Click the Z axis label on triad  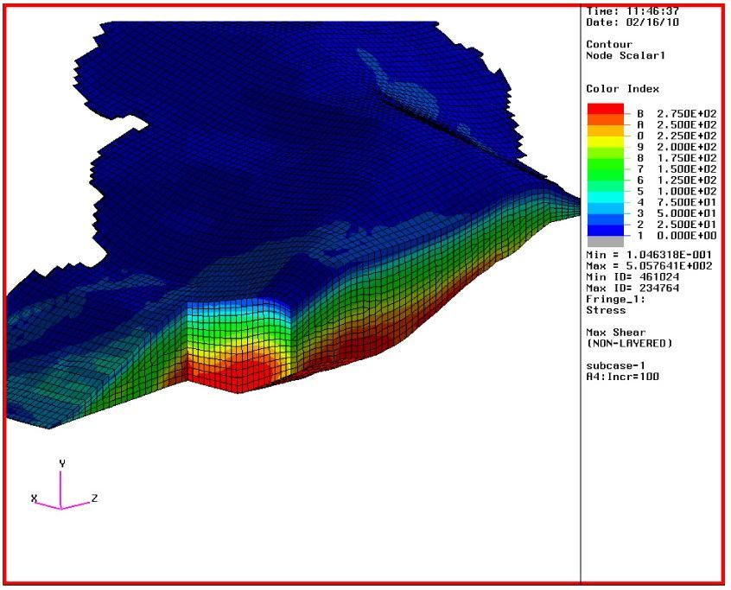[93, 499]
